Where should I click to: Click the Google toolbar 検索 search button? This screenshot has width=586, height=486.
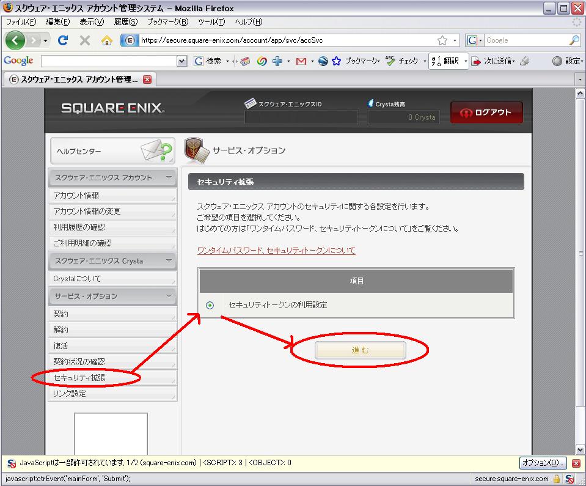(x=207, y=61)
